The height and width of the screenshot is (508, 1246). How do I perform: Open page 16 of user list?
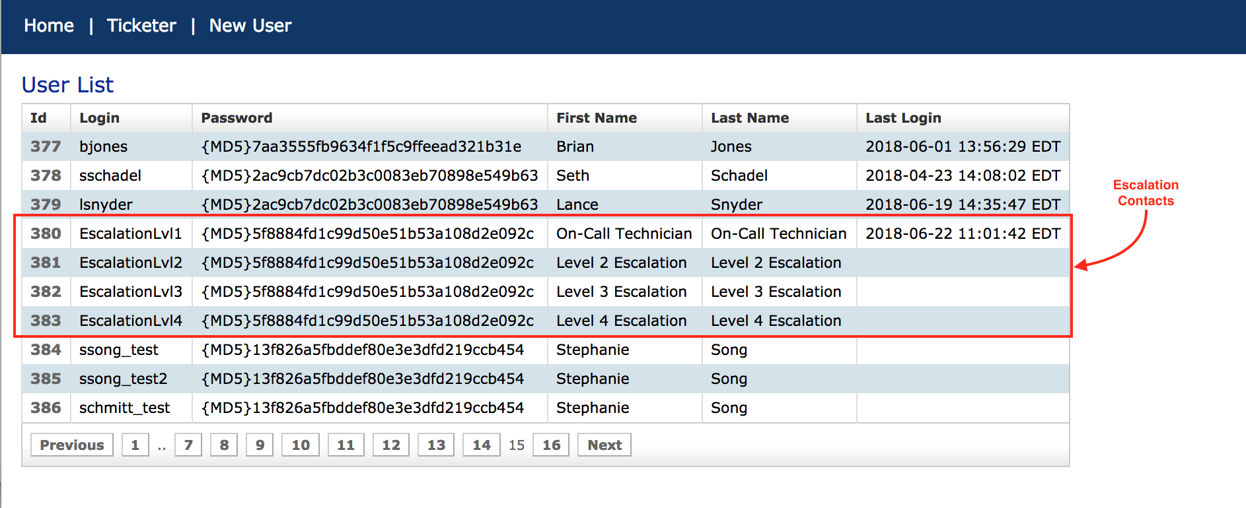[x=551, y=445]
